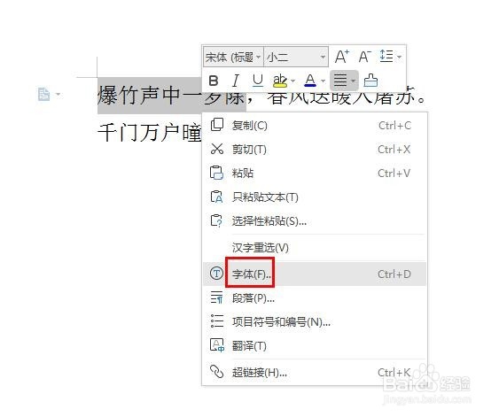Click the Ctrl+D shortcut label
Screen dimensions: 499x417
(x=394, y=274)
